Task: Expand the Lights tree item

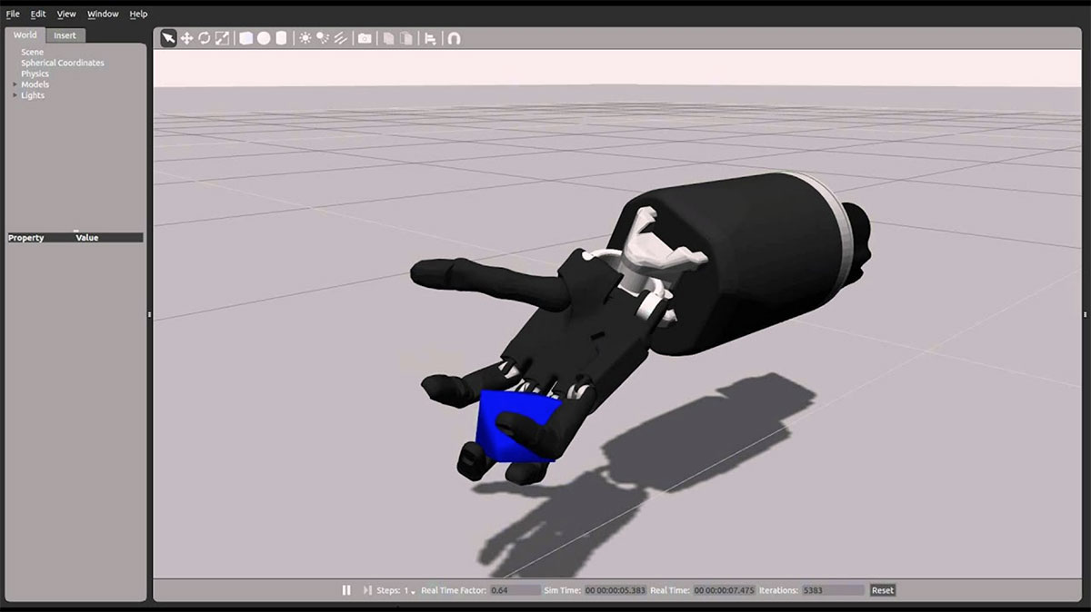Action: coord(15,95)
